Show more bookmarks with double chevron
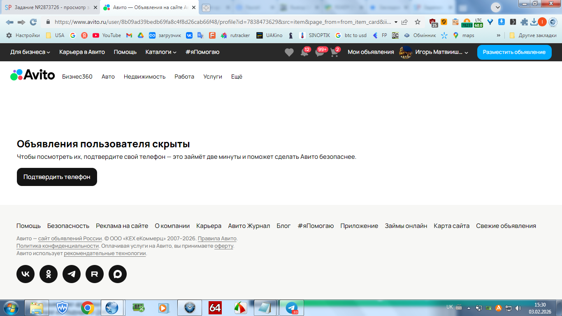 point(499,35)
